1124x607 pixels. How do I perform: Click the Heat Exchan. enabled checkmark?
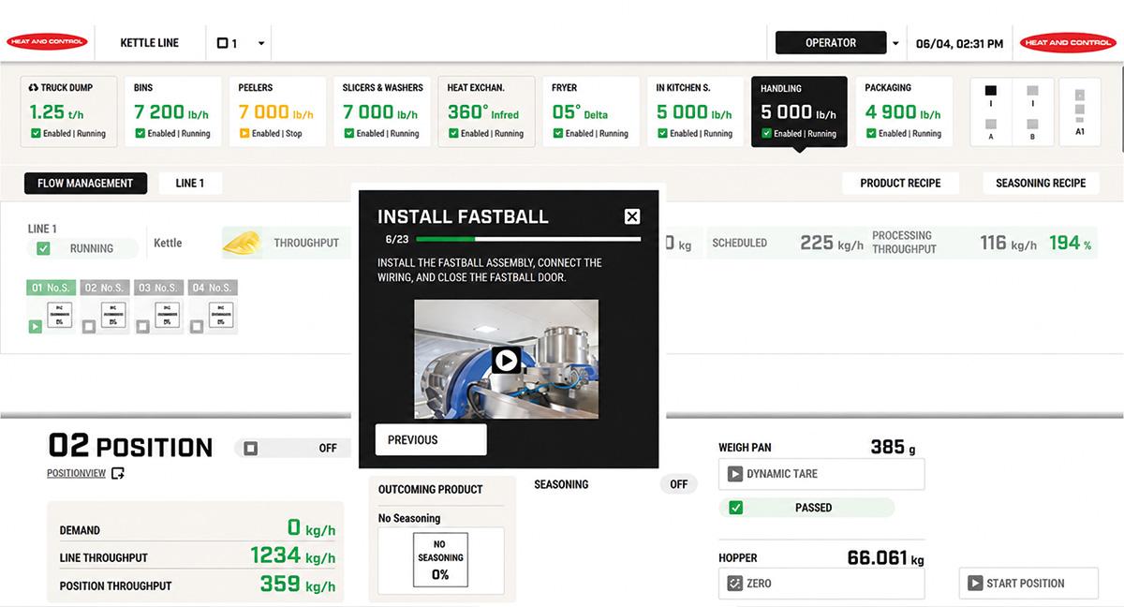[452, 133]
